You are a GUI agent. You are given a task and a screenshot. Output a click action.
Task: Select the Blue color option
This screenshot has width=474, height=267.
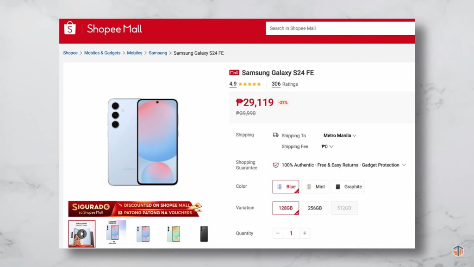pyautogui.click(x=286, y=186)
